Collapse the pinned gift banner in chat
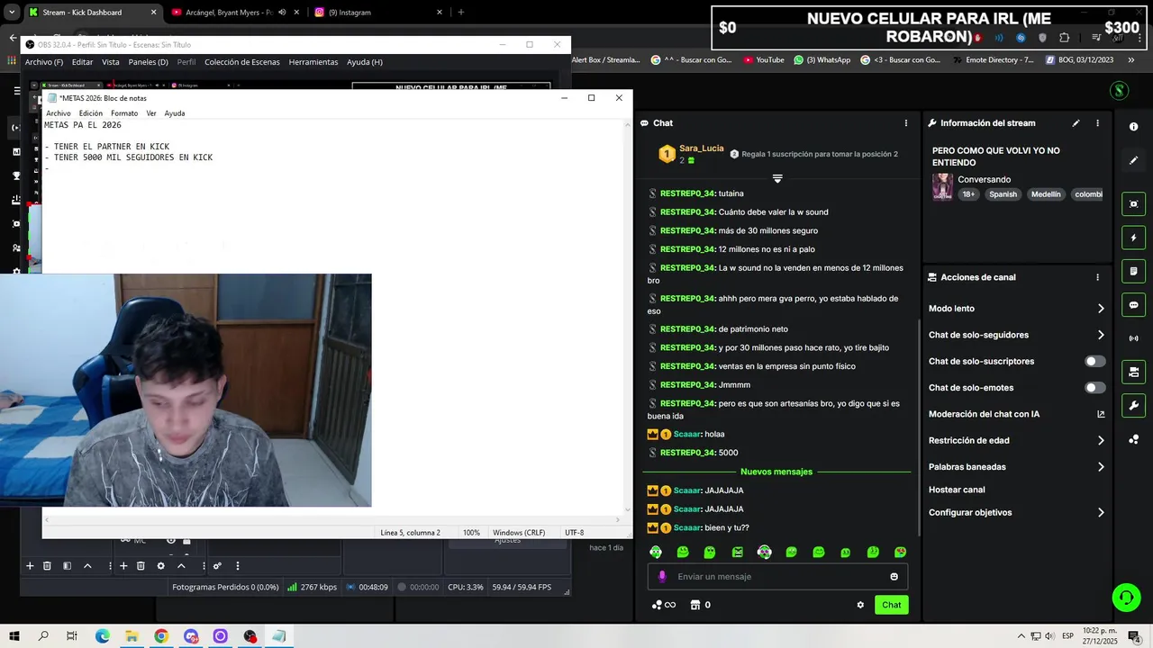This screenshot has width=1153, height=648. pos(777,178)
